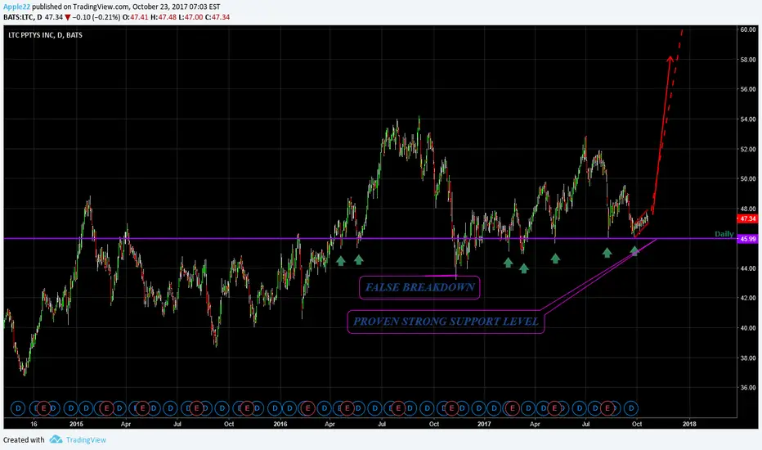Screen dimensions: 762x450
Task: Click the 16 date label on the time axis
Action: coord(34,424)
